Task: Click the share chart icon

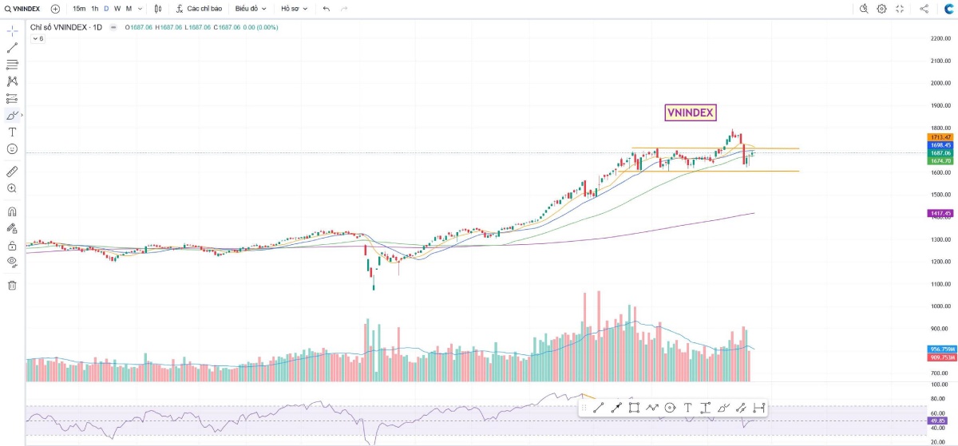Action: (x=924, y=9)
